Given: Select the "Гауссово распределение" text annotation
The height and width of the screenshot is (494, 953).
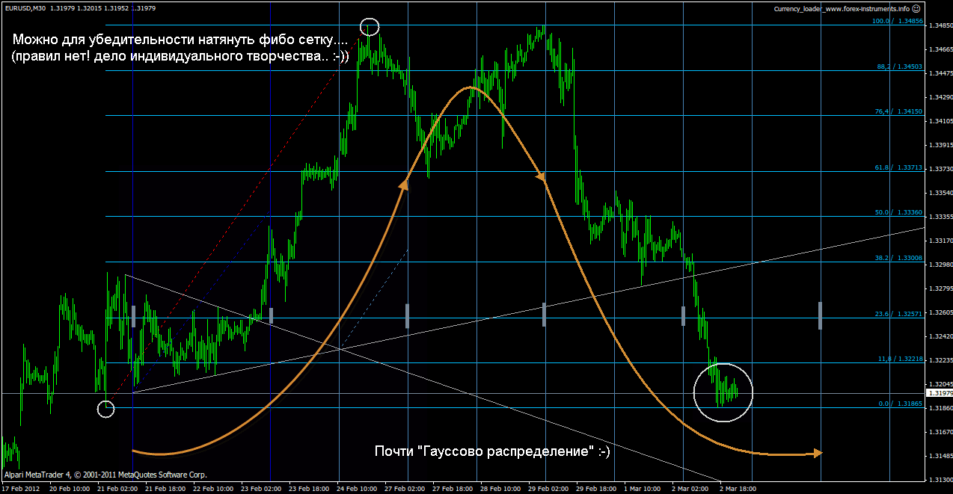Looking at the screenshot, I should click(x=491, y=451).
